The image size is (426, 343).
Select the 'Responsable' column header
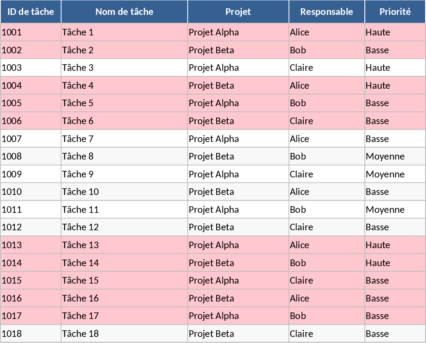(x=327, y=12)
